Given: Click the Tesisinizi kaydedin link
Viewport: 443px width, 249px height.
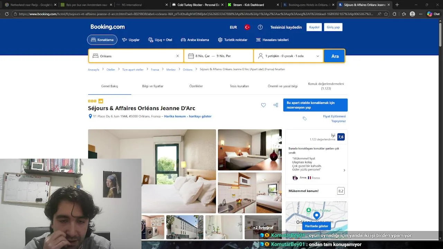Looking at the screenshot, I should (286, 27).
